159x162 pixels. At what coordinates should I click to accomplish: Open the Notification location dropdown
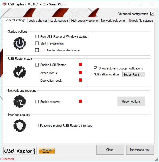click(134, 75)
